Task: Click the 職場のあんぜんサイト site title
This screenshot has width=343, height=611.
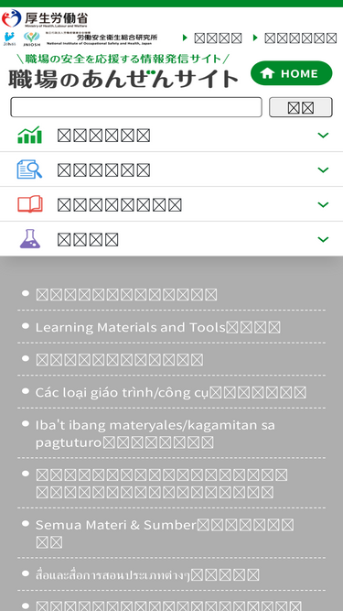Action: point(123,79)
